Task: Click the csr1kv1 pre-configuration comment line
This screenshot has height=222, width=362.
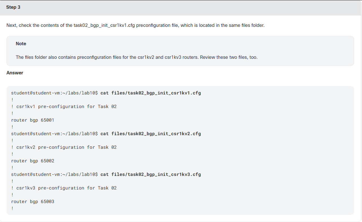Action: [64, 106]
